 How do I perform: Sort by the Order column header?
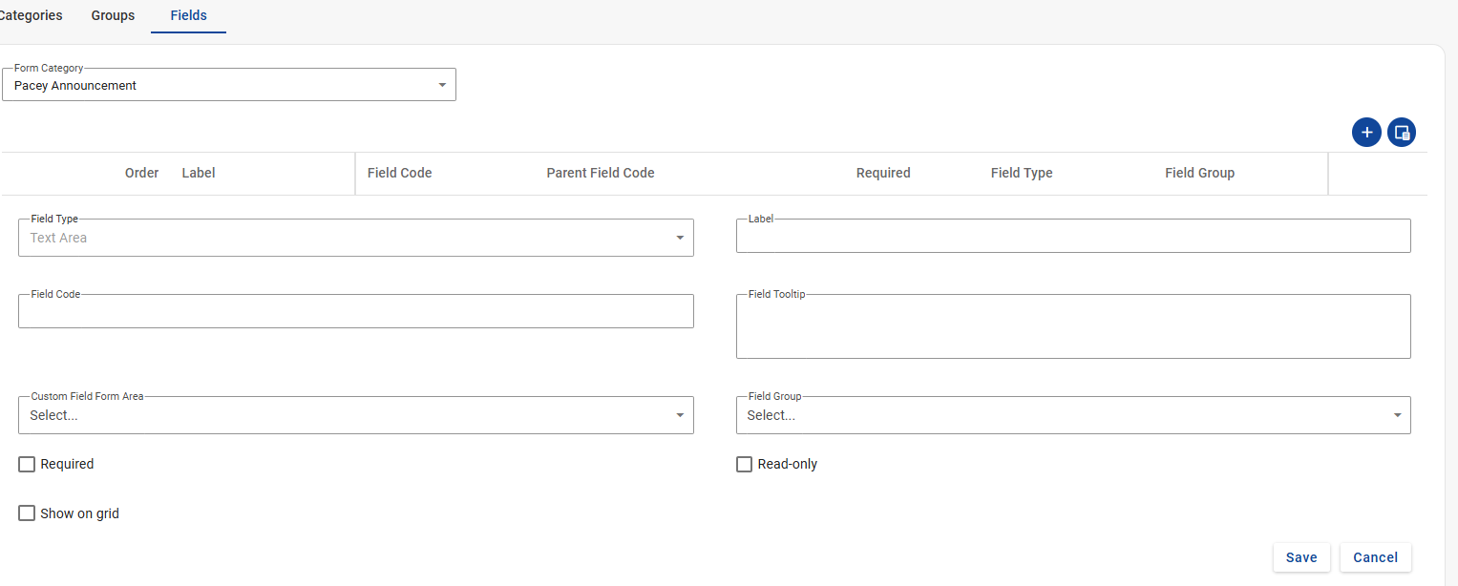(x=141, y=173)
